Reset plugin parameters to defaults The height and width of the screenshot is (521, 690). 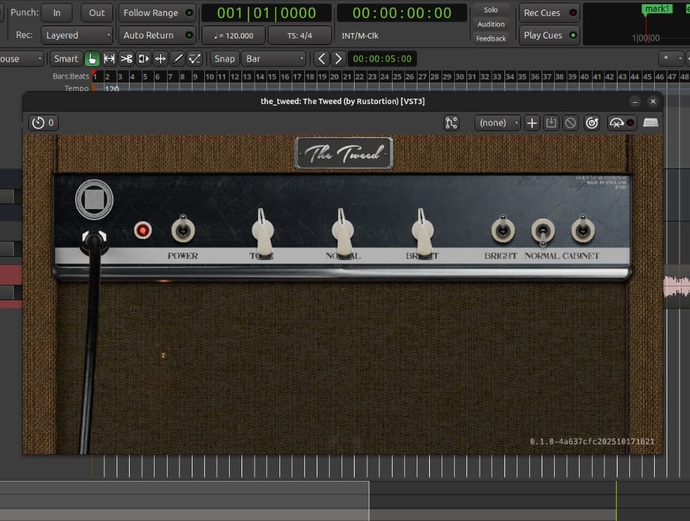(x=592, y=123)
